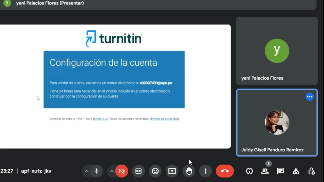Click Configuración de la cuenta heading
This screenshot has width=324, height=182.
coord(103,63)
